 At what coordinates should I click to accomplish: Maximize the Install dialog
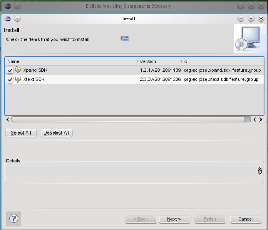251,19
